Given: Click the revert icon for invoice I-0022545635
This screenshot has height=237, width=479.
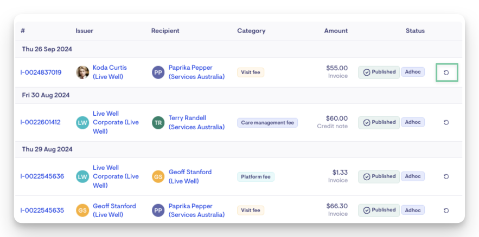Looking at the screenshot, I should [446, 210].
